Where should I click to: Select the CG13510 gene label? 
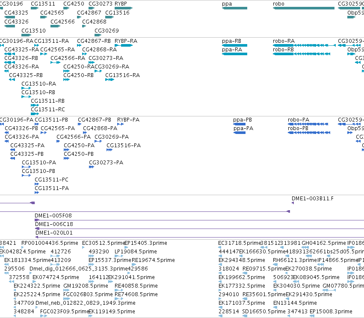click(34, 31)
